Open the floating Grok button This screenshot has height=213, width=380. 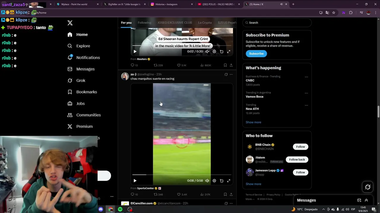coord(368,187)
